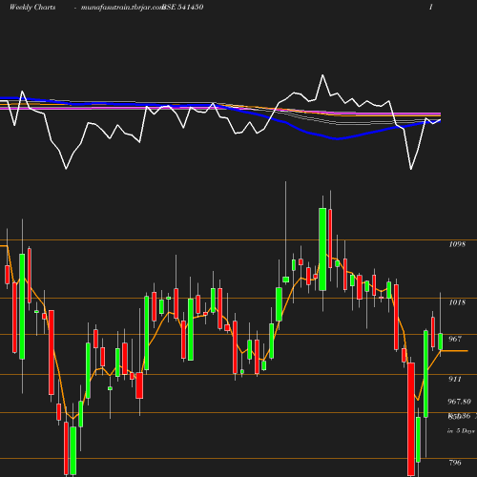Screen dimensions: 477x477
Task: Click the 1098 price level label
Action: coord(457,244)
